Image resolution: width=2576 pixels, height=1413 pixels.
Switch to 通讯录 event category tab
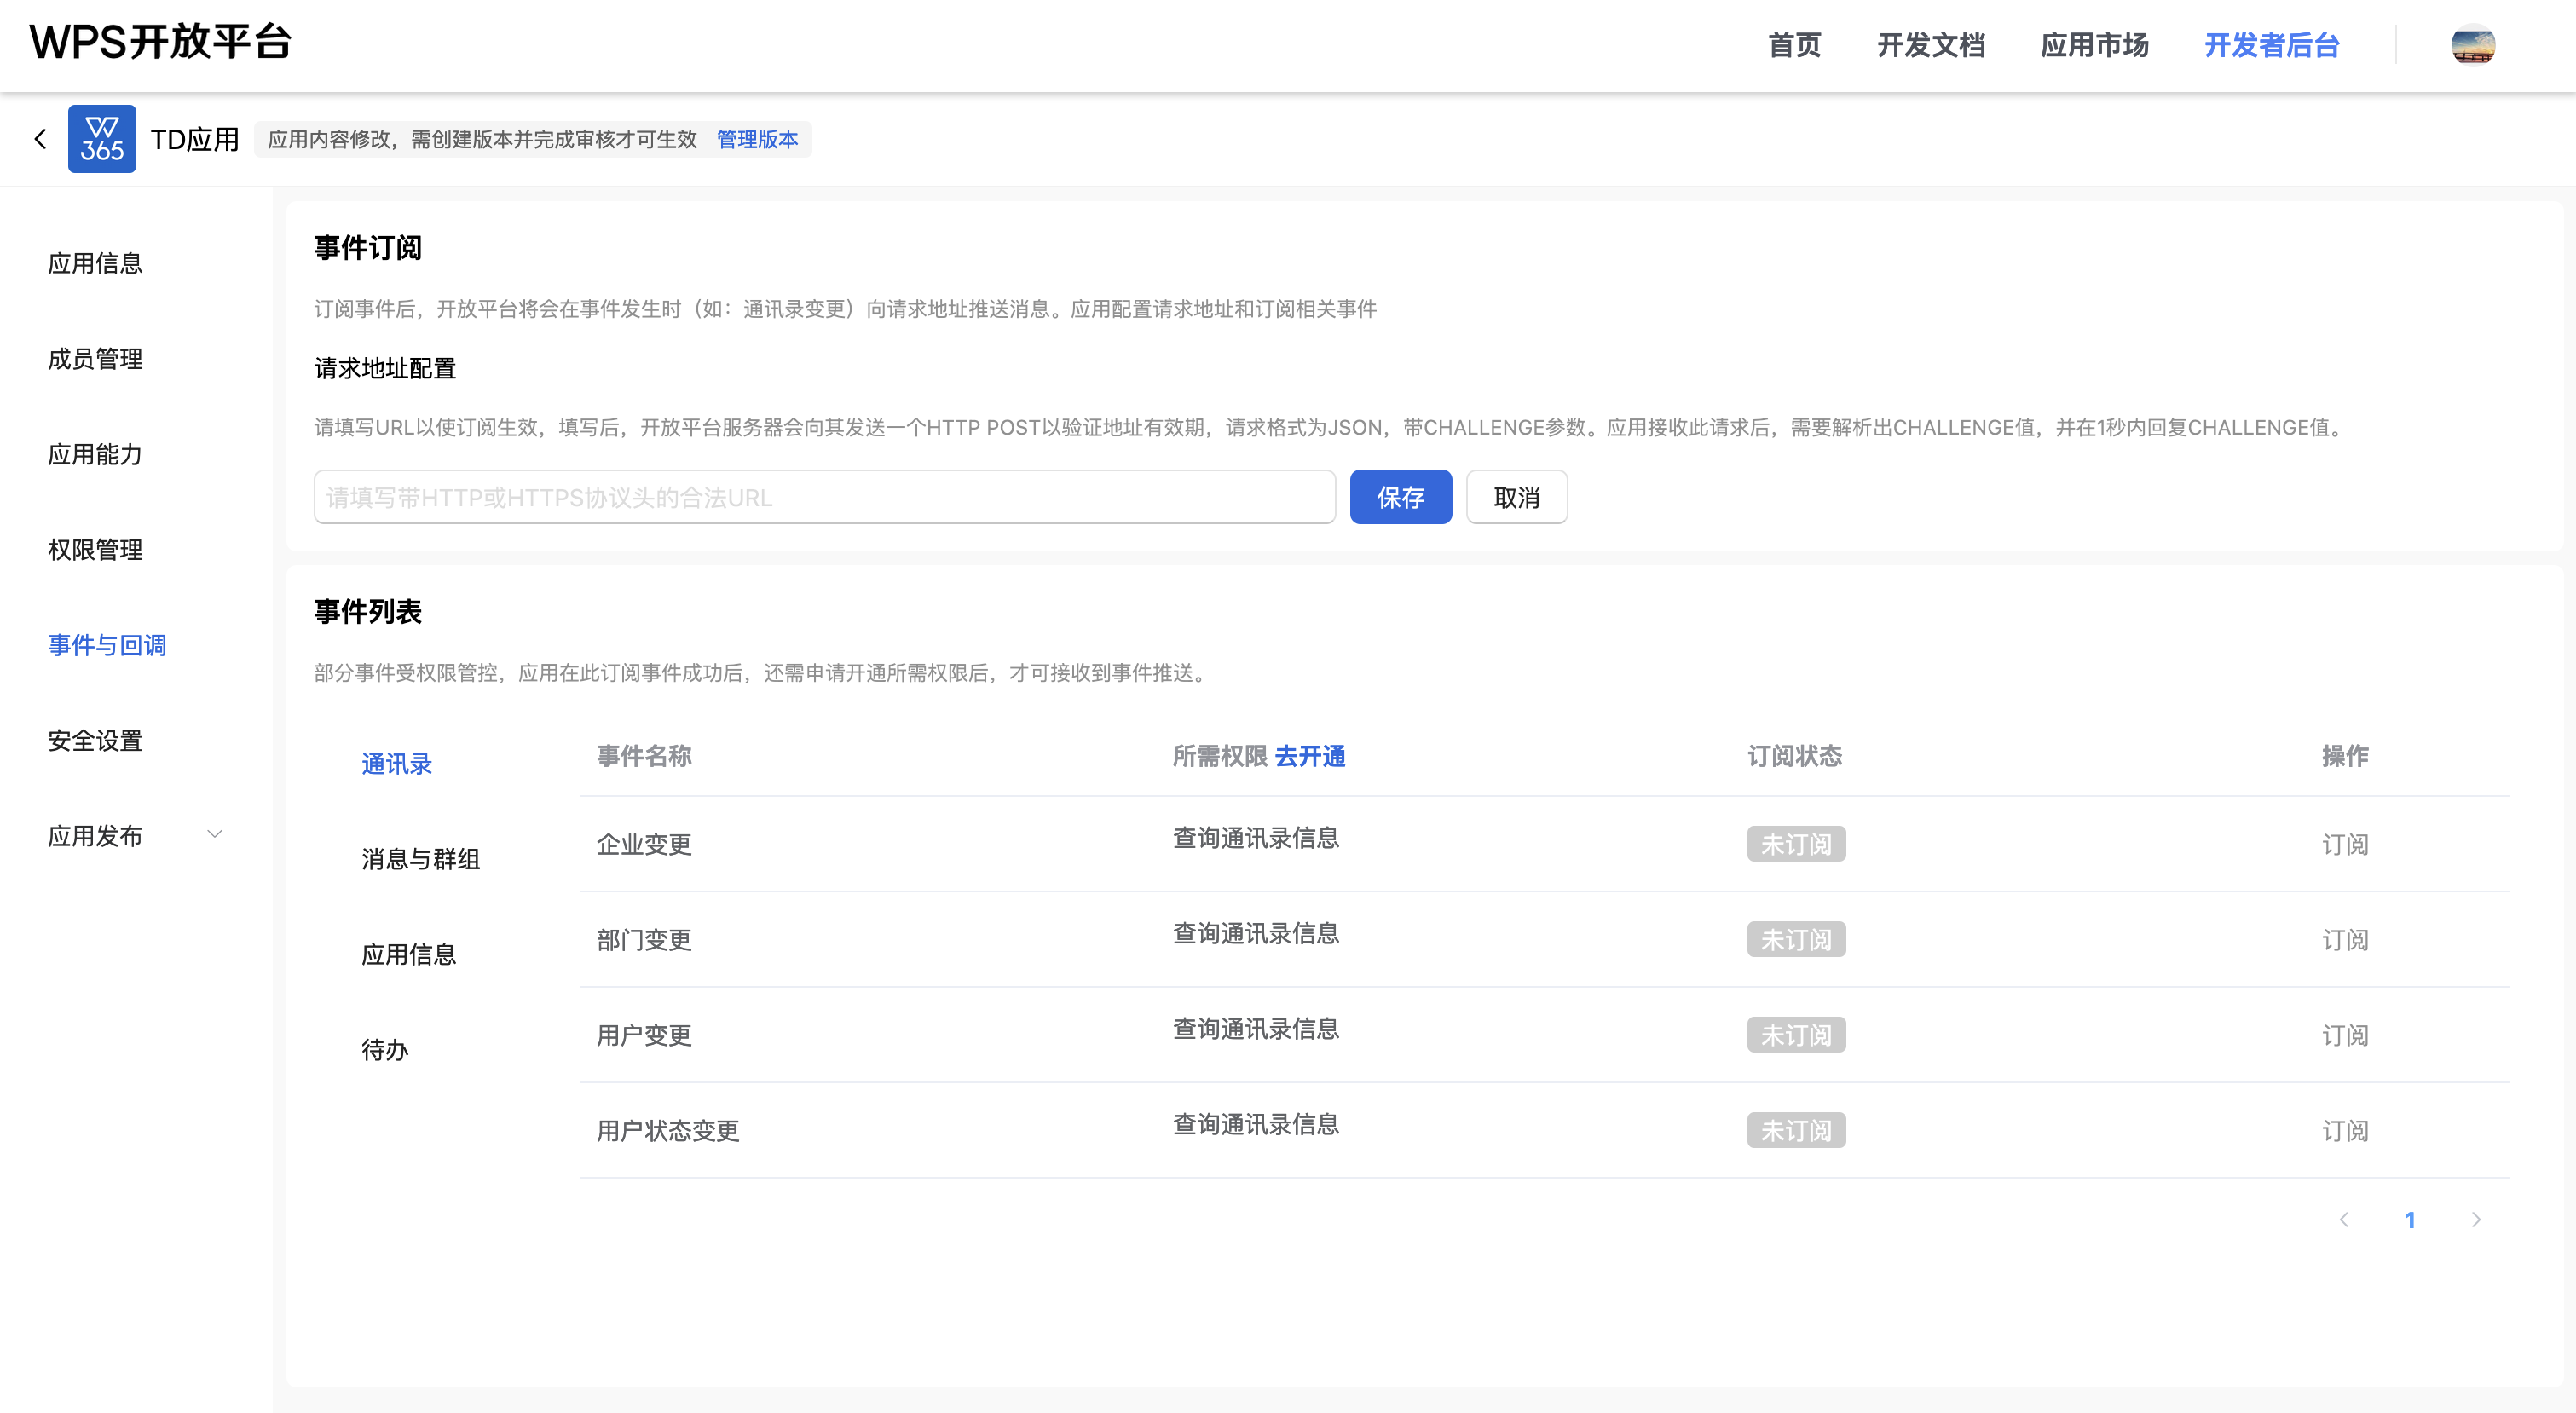pos(396,764)
